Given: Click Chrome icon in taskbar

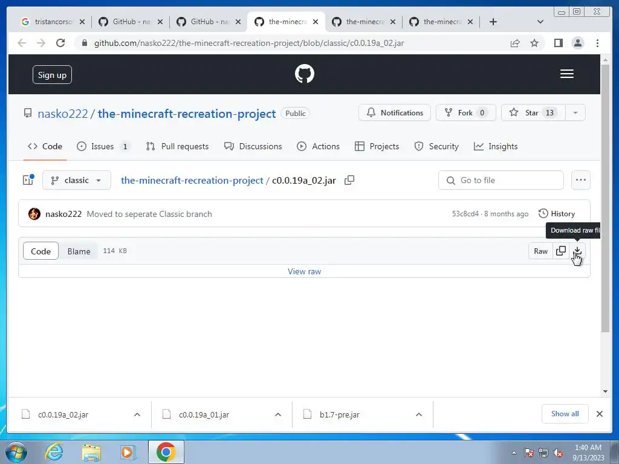Looking at the screenshot, I should tap(166, 452).
